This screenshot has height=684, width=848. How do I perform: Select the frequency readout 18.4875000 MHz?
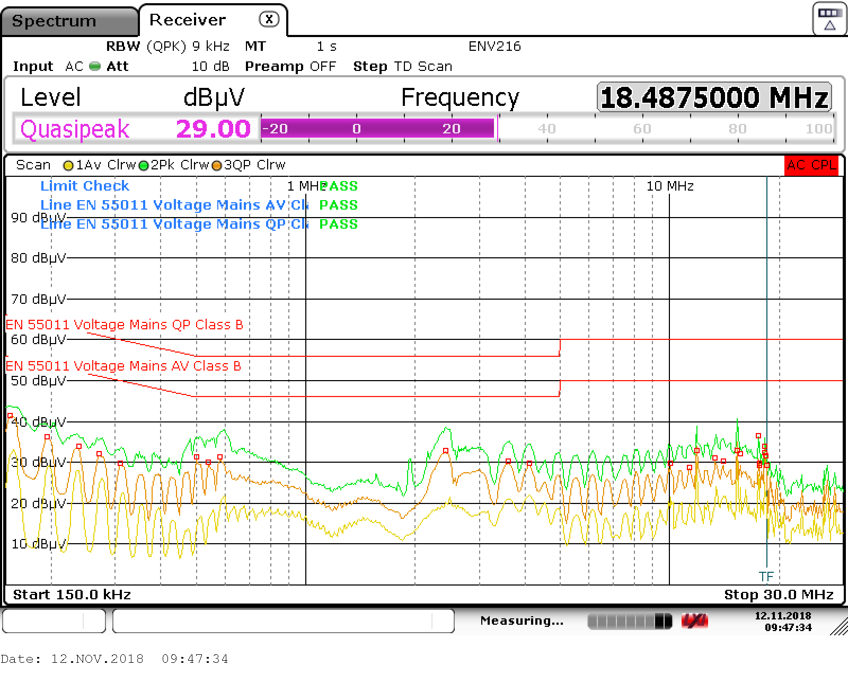714,97
